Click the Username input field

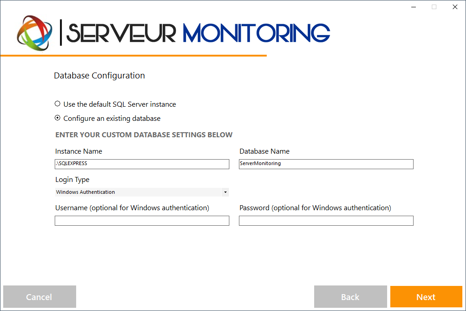142,221
